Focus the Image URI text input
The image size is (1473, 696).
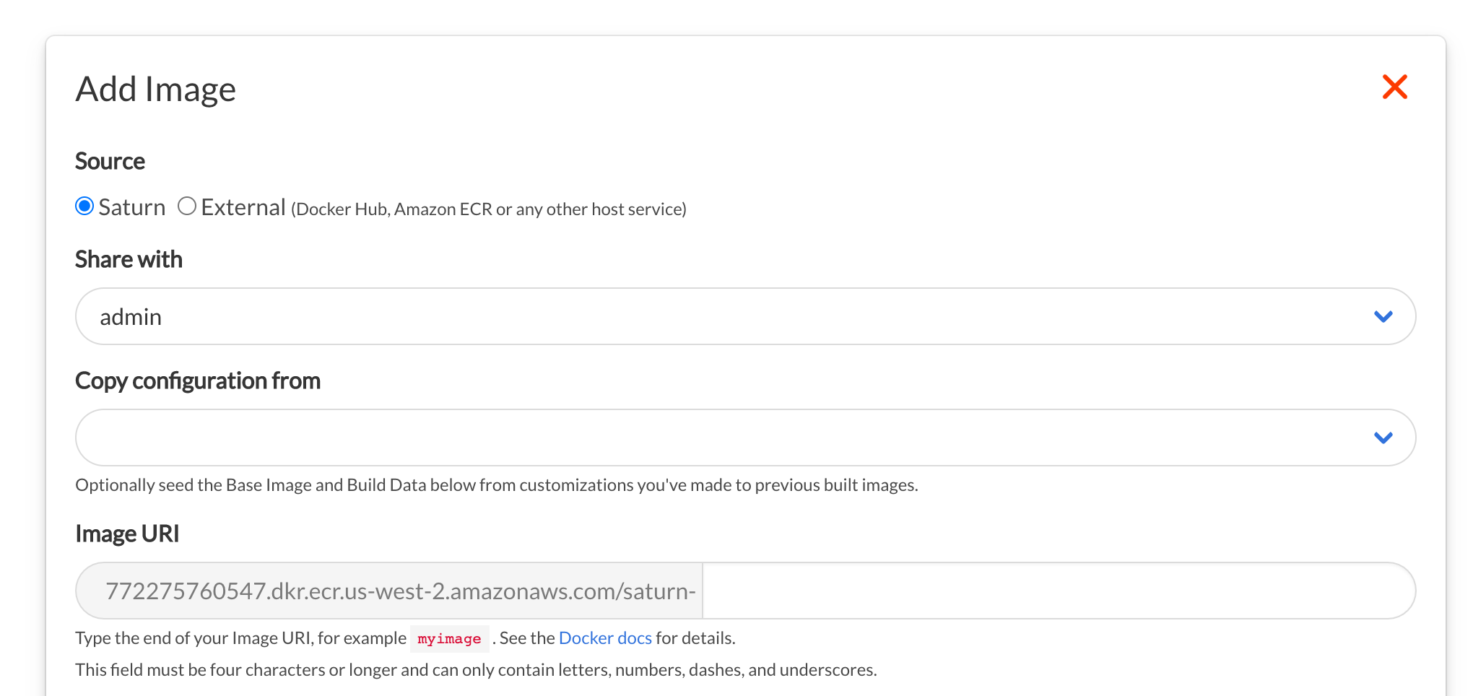coord(1057,591)
